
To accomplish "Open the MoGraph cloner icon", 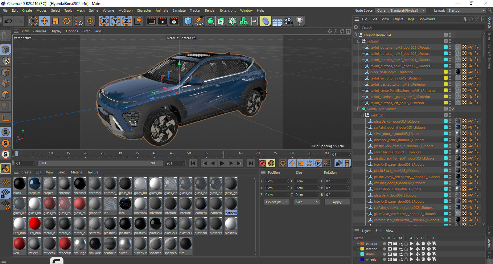I will pos(244,21).
